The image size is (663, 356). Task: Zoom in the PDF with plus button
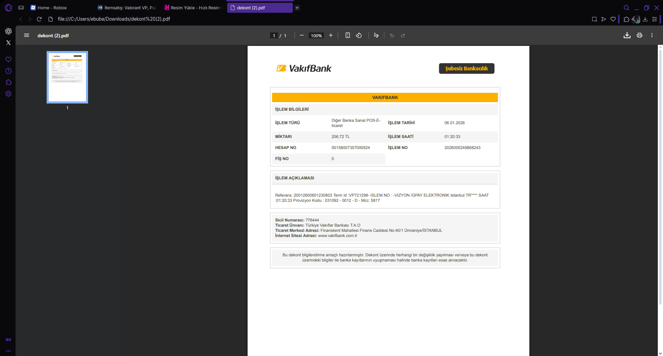(x=330, y=35)
